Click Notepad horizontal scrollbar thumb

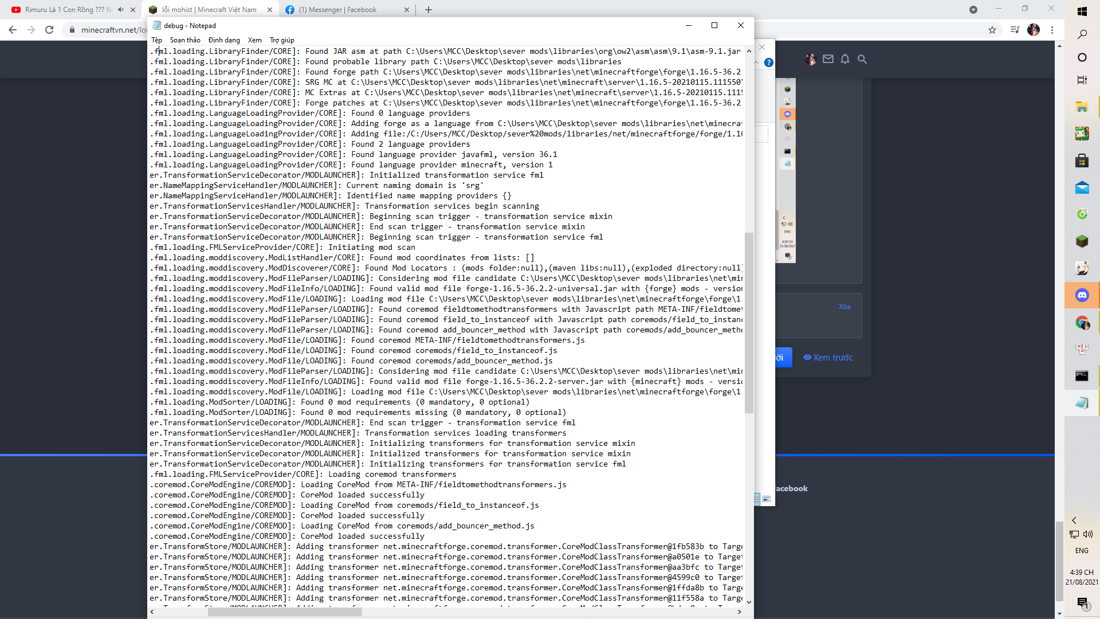[285, 612]
